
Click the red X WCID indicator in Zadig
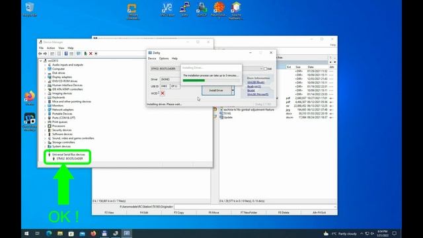[163, 93]
